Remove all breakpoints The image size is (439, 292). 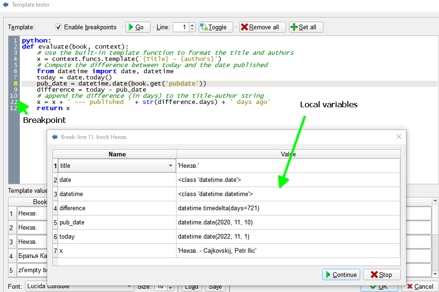click(x=262, y=27)
